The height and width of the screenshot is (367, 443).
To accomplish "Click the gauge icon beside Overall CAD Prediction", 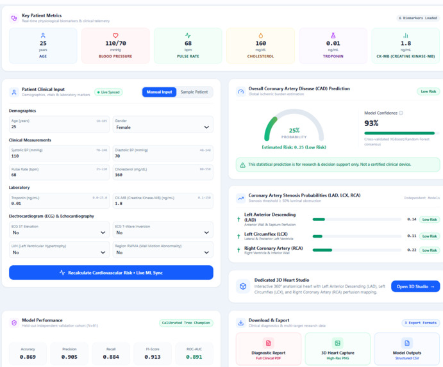I will (x=240, y=92).
